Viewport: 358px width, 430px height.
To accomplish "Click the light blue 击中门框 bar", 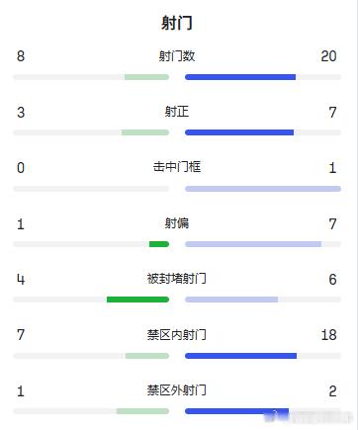I will (x=263, y=189).
